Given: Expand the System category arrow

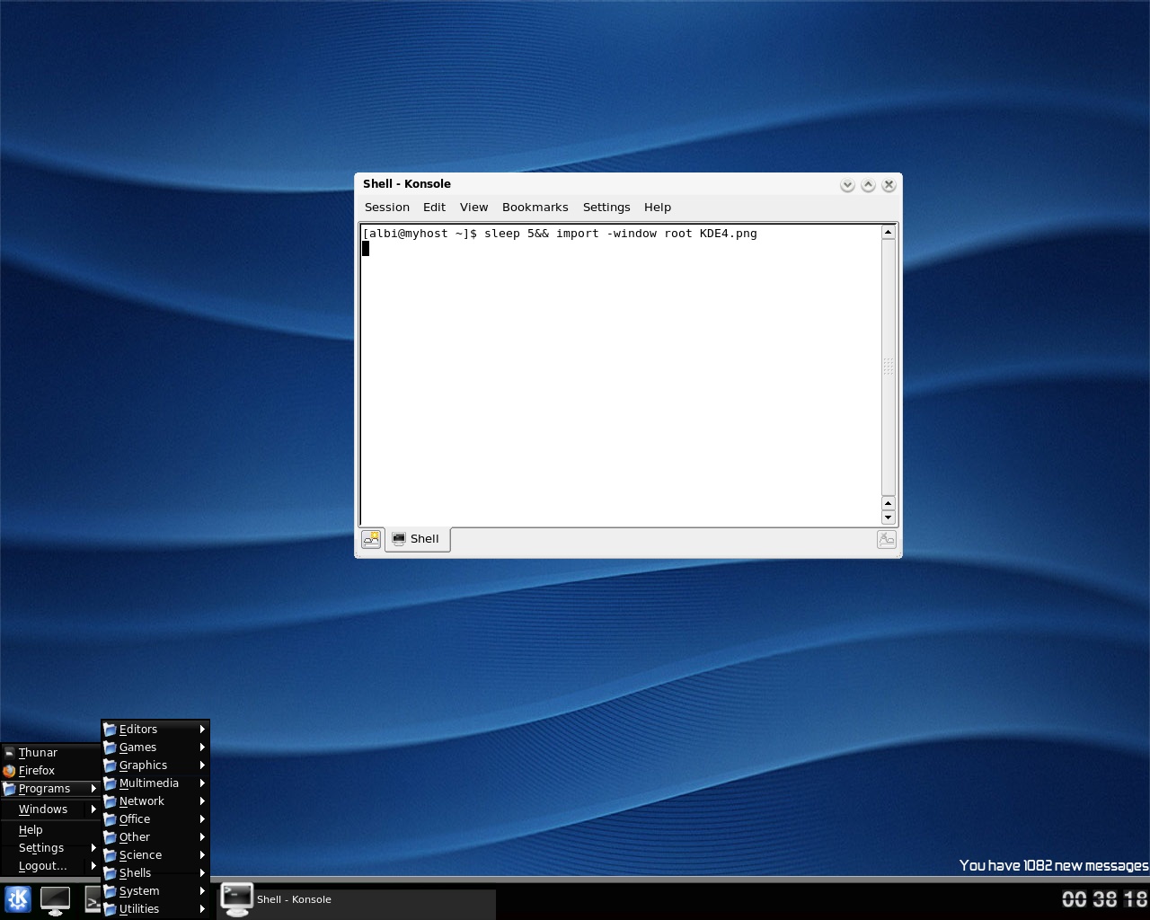Looking at the screenshot, I should pyautogui.click(x=202, y=891).
